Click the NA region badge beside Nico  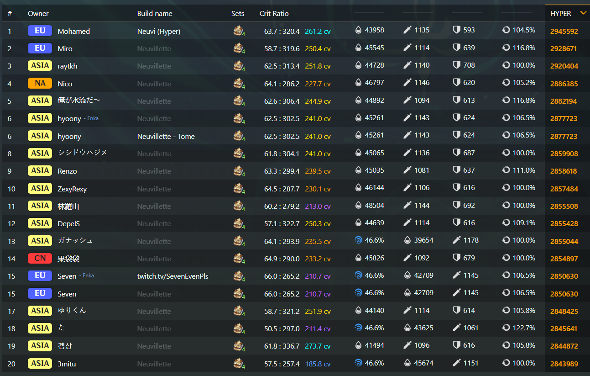point(40,84)
